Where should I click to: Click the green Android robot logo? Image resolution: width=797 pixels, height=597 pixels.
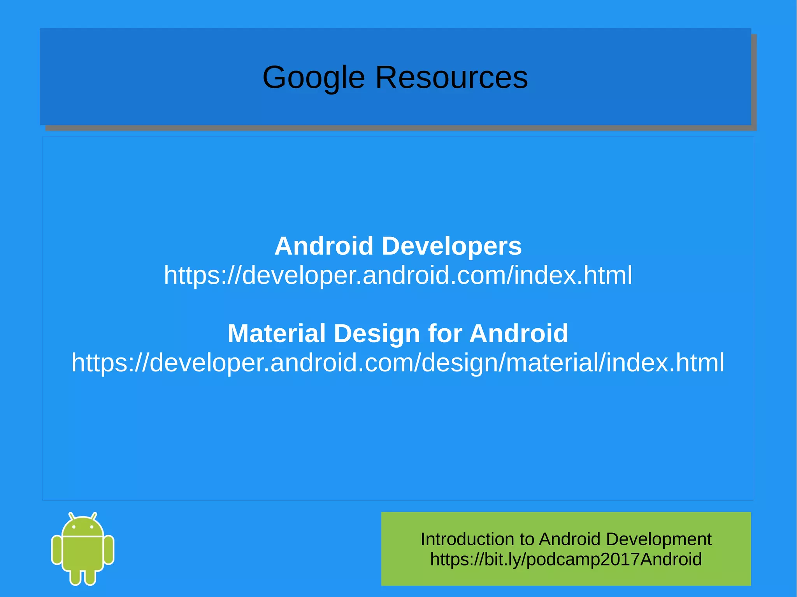pyautogui.click(x=83, y=548)
